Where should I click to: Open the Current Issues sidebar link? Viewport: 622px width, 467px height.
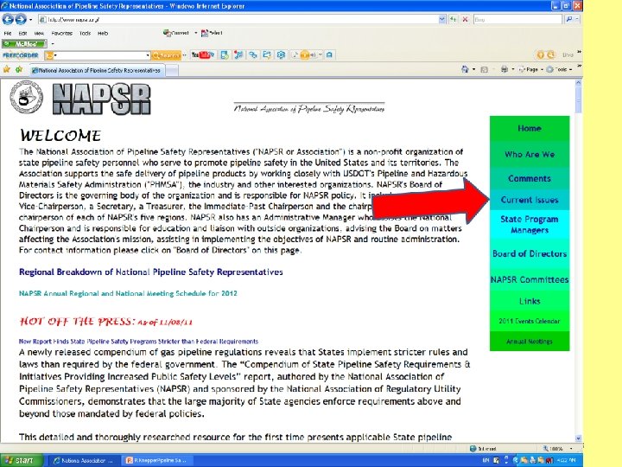click(x=530, y=200)
